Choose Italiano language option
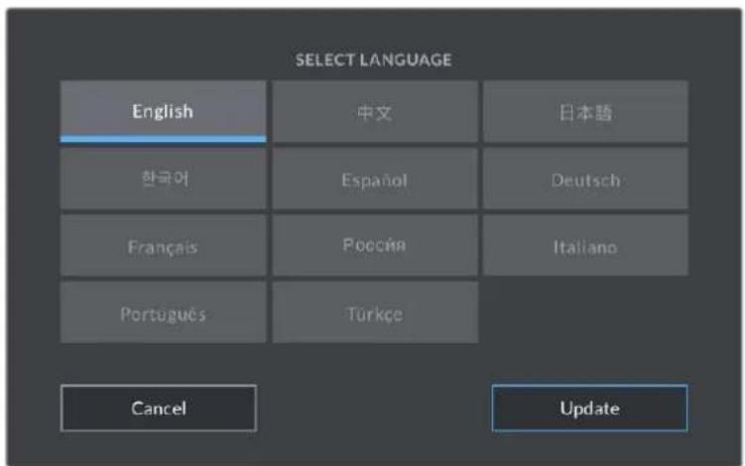This screenshot has height=466, width=745. (585, 246)
